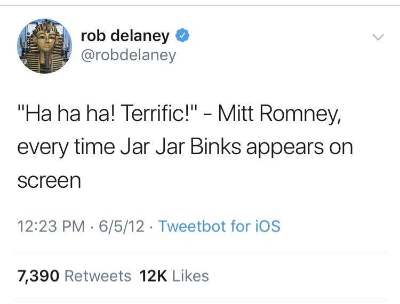This screenshot has width=400, height=304.
Task: Open rob delaney's pharaoh profile picture
Action: pos(45,46)
